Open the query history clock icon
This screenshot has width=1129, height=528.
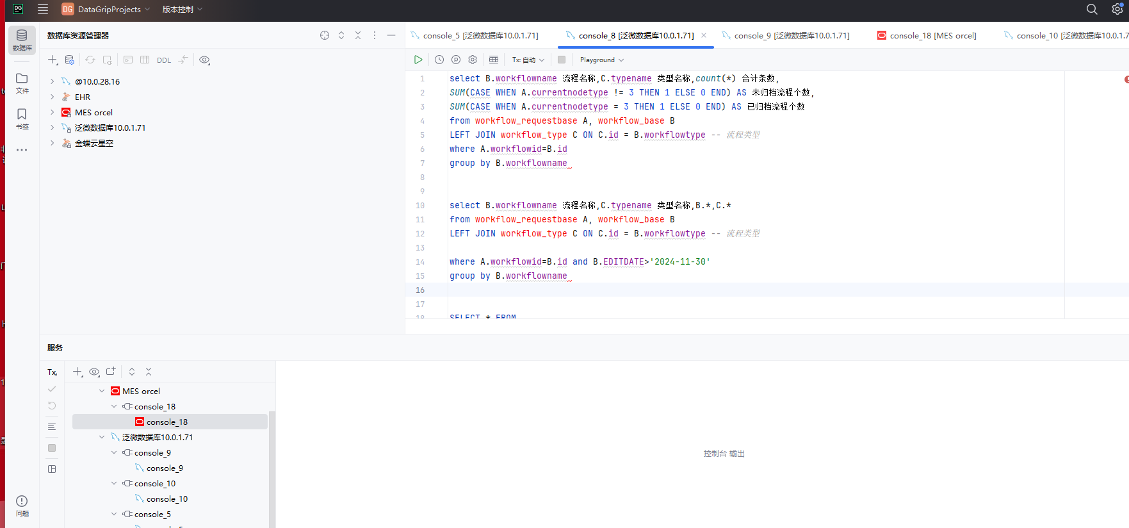(439, 60)
